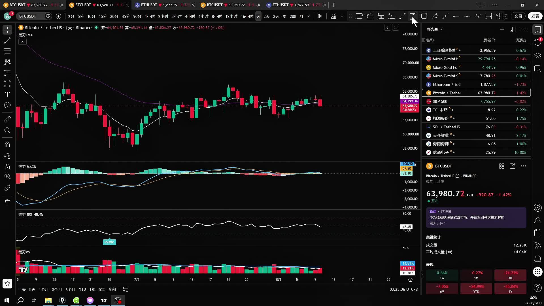Image resolution: width=544 pixels, height=306 pixels.
Task: Open the go-to date range picker
Action: pos(126,289)
